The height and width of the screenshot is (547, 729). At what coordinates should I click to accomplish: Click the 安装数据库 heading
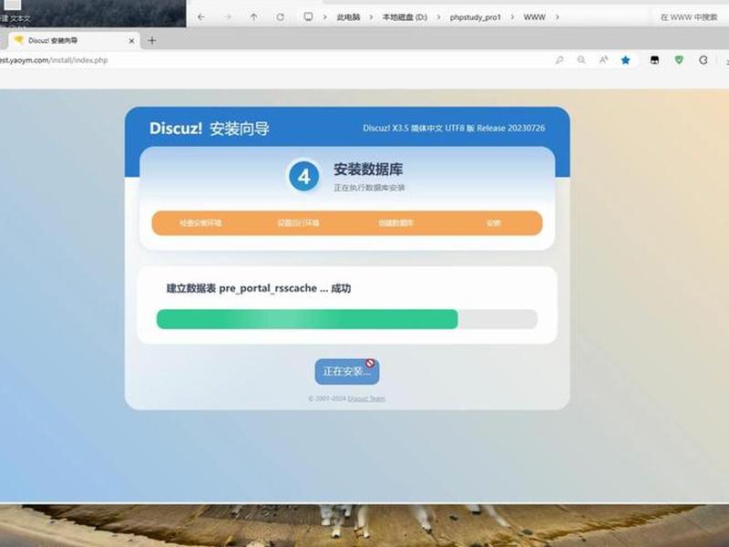[x=368, y=170]
